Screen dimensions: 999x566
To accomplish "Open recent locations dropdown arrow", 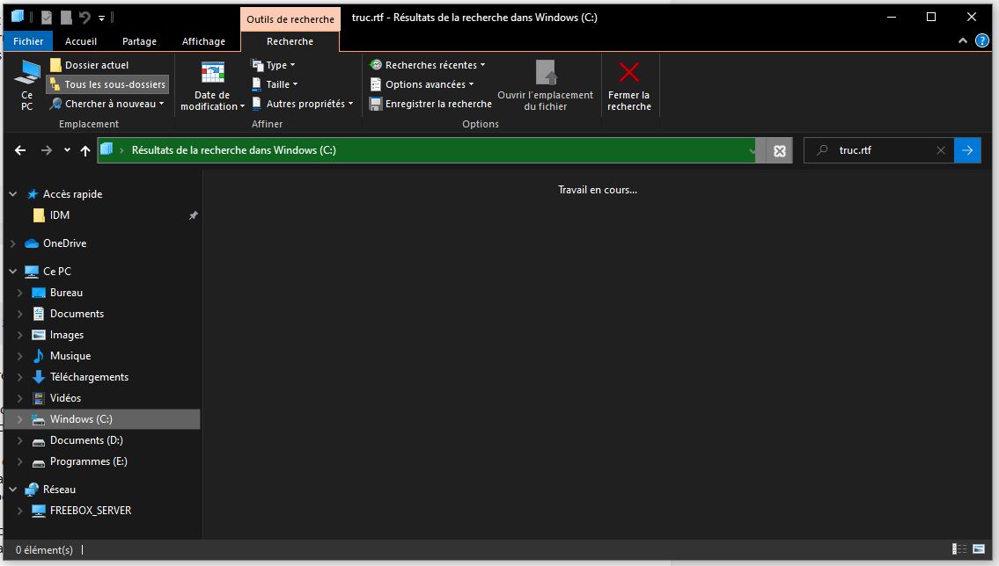I will 67,150.
